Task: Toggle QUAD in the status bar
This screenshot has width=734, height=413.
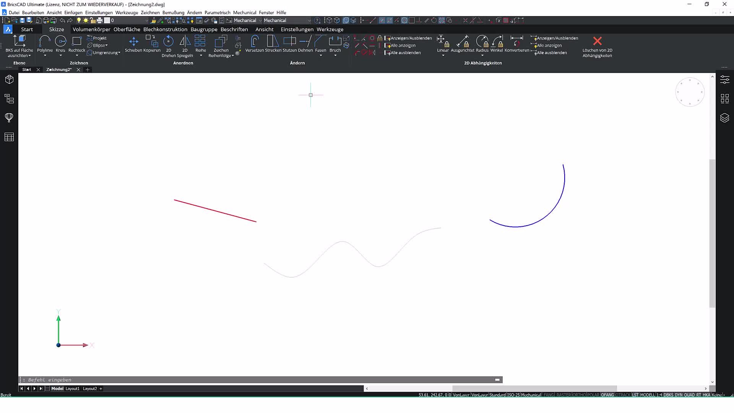Action: click(689, 395)
